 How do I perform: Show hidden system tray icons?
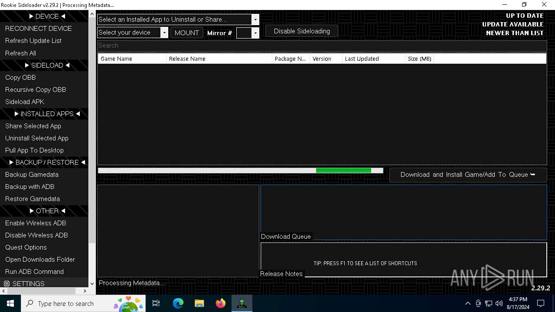pos(467,303)
